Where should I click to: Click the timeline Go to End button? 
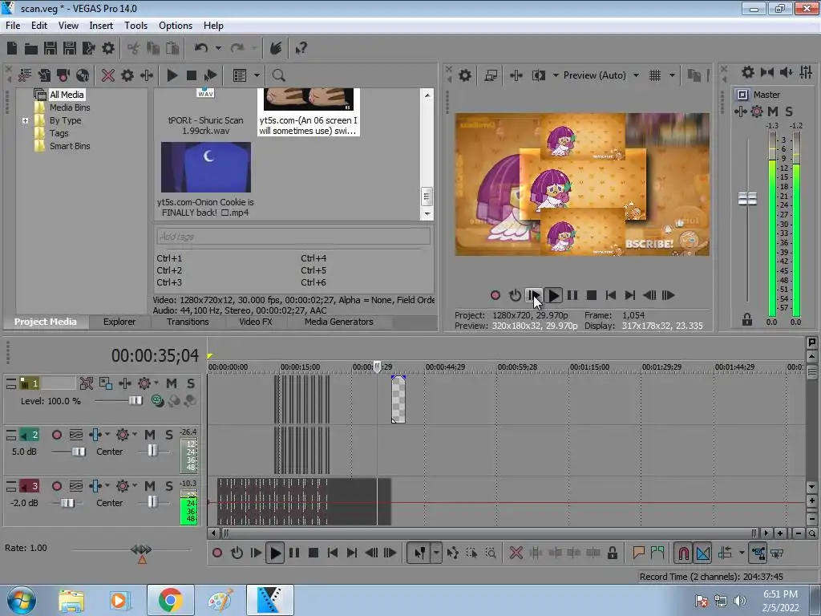[352, 553]
